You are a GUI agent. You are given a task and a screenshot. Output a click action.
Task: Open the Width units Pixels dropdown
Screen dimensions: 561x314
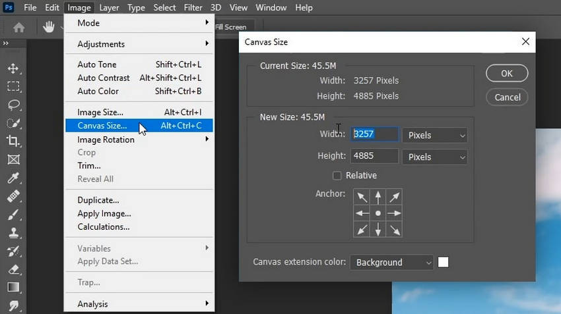coord(435,135)
